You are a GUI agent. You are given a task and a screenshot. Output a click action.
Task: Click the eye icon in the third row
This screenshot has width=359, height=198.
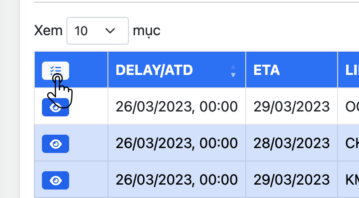click(x=55, y=180)
